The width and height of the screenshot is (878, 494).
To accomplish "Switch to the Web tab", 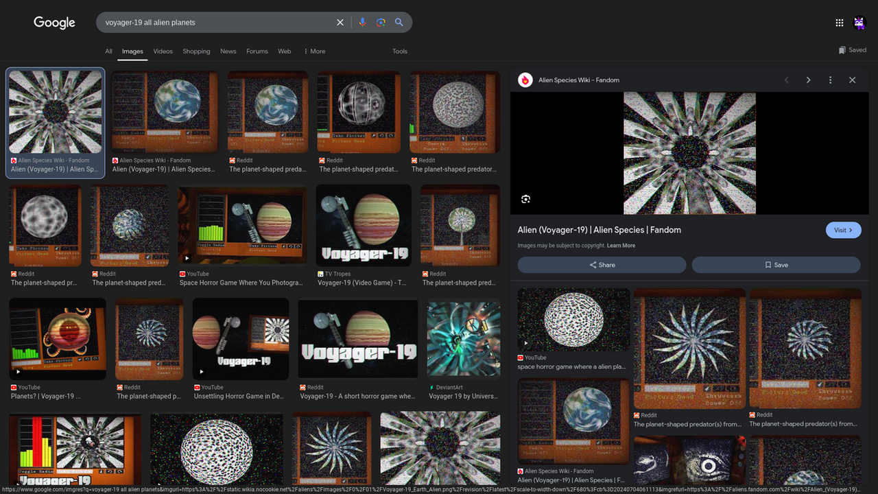I will [285, 51].
